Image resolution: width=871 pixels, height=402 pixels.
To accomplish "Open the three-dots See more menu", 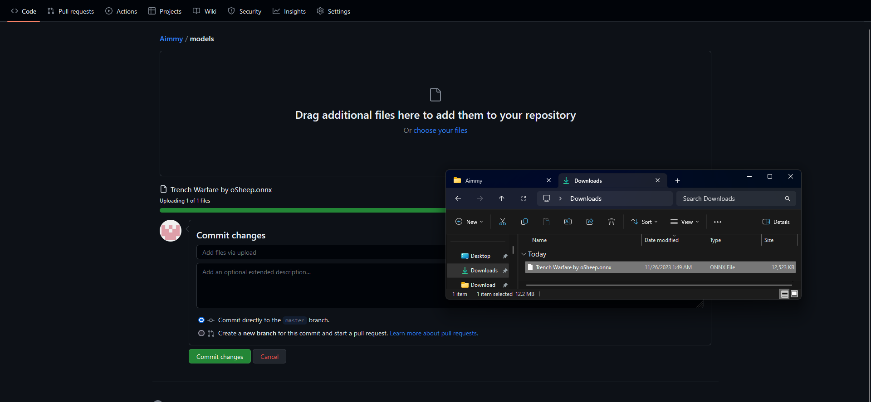I will tap(717, 222).
